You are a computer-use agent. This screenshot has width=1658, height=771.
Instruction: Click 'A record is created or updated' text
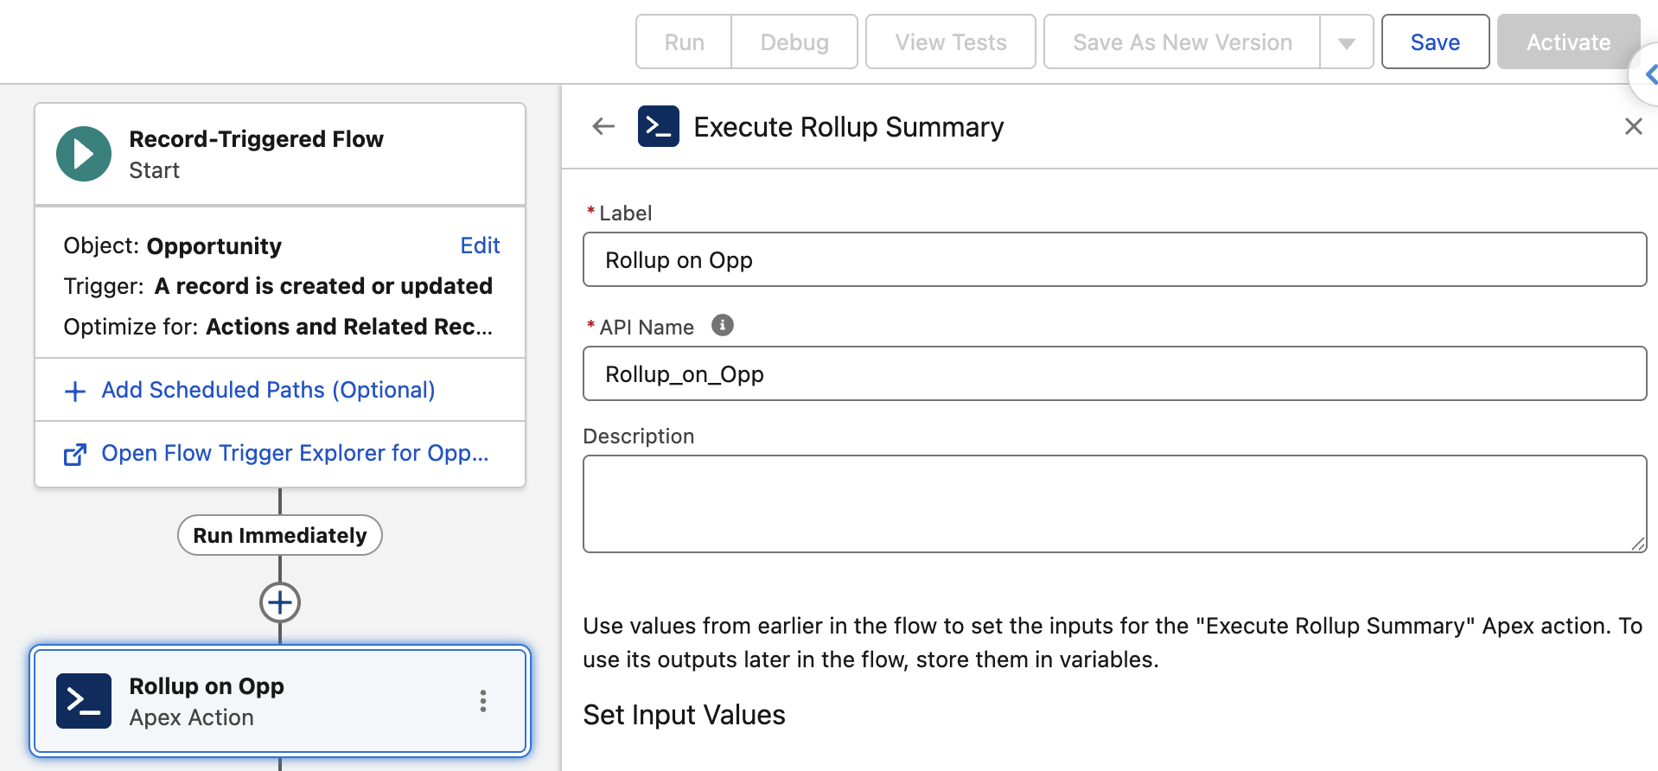323,286
